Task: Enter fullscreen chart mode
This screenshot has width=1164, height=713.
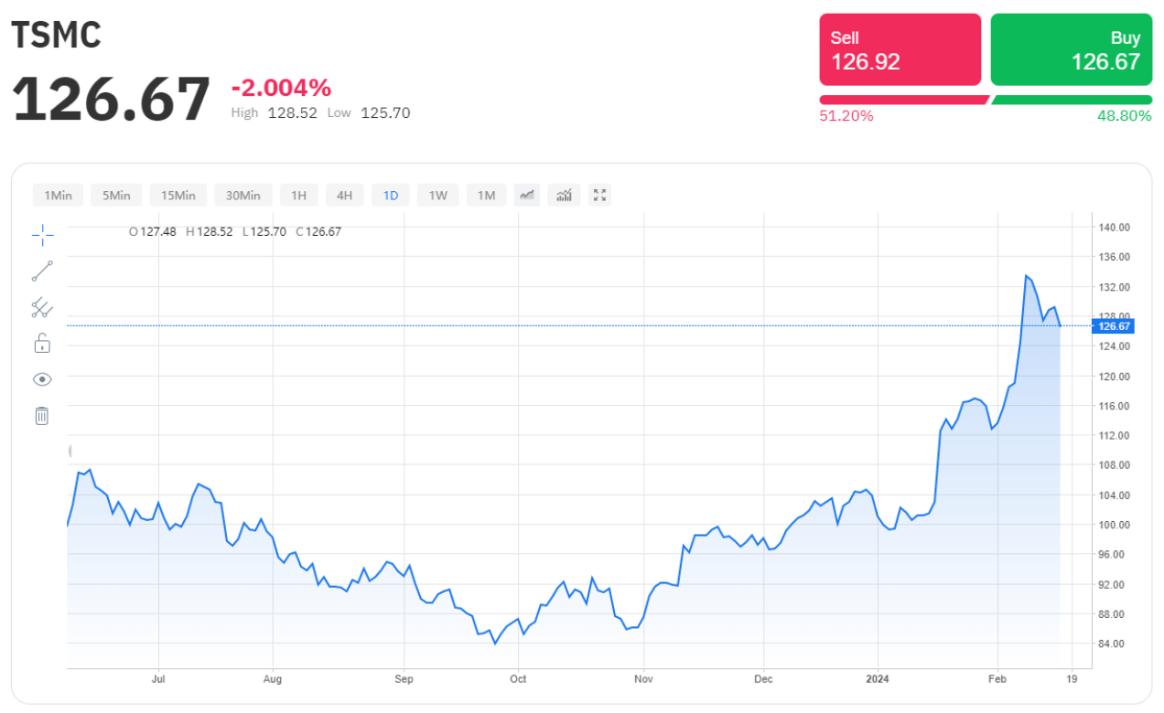Action: tap(600, 195)
